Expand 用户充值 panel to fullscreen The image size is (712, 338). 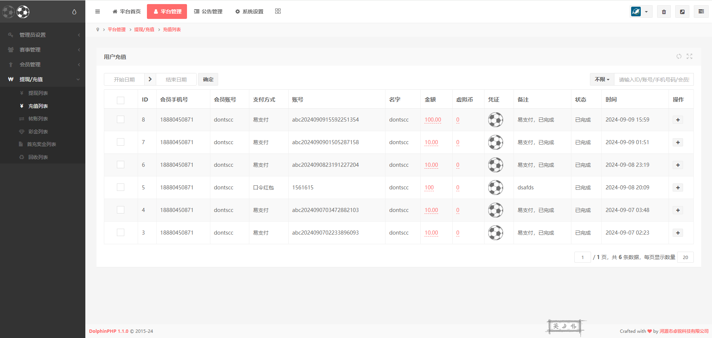(x=689, y=56)
